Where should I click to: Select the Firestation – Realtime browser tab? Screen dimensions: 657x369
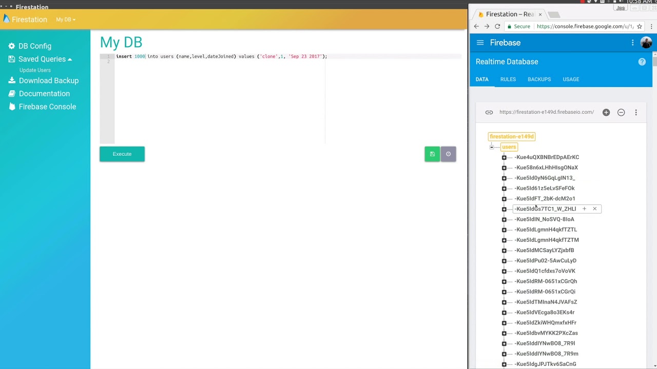tap(510, 14)
